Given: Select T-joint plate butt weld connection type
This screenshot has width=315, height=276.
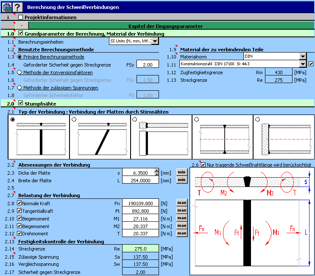Looking at the screenshot, I should 134,119.
